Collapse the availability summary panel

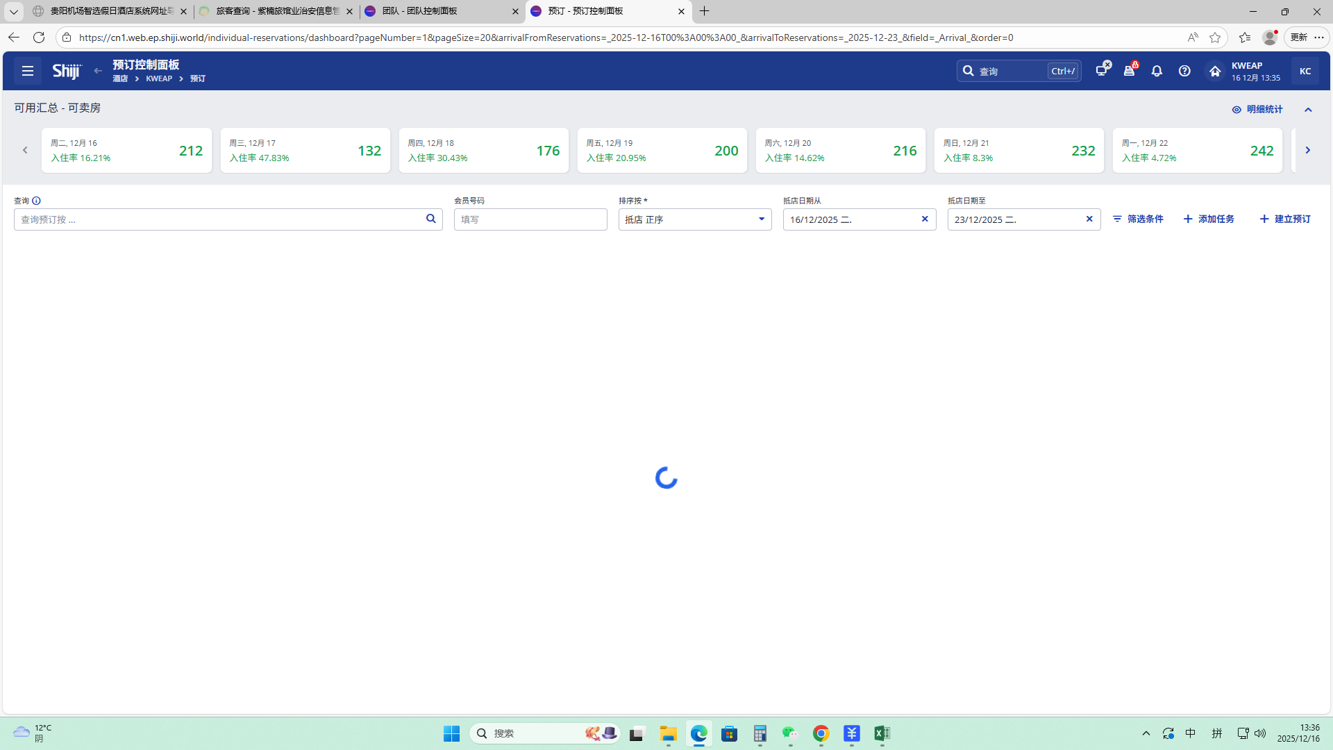tap(1308, 110)
